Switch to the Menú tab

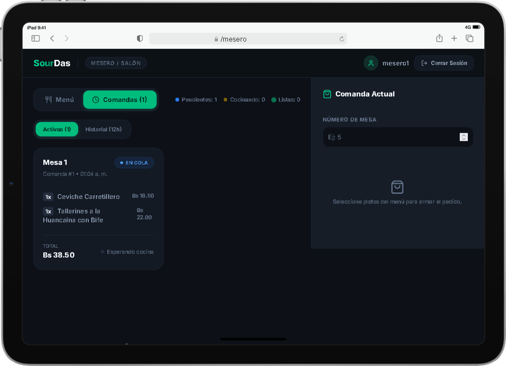59,99
